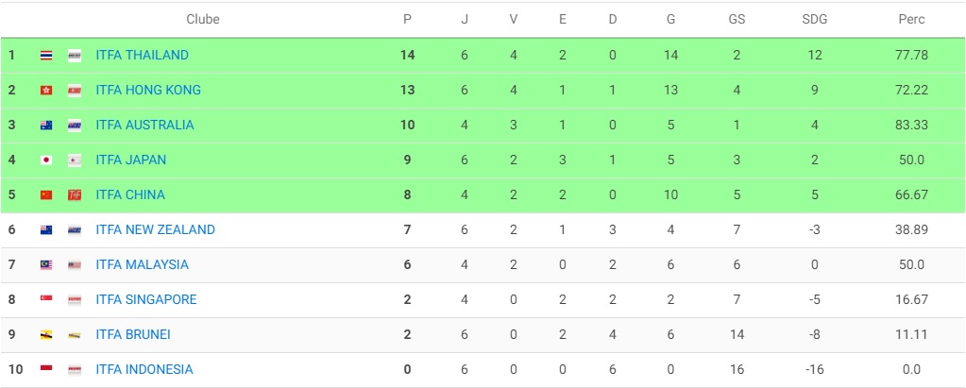966x388 pixels.
Task: Open the ITFA NEW ZEALAND club link
Action: click(x=155, y=230)
